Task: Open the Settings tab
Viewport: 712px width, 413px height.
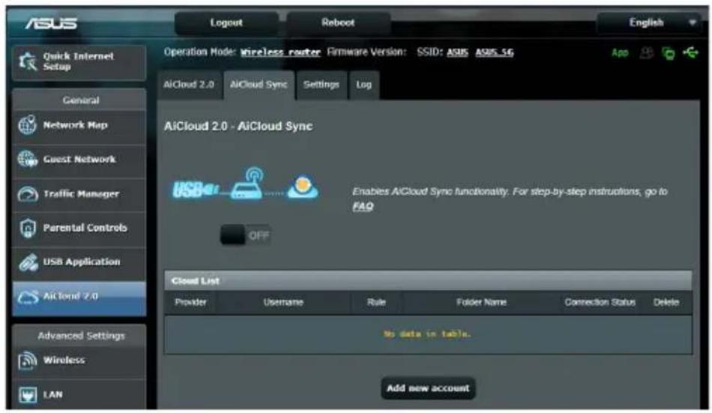Action: tap(321, 85)
